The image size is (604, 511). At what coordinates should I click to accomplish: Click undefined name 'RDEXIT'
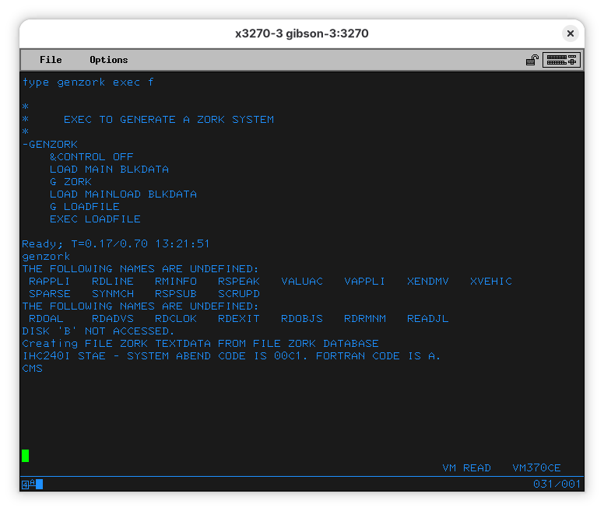click(239, 319)
